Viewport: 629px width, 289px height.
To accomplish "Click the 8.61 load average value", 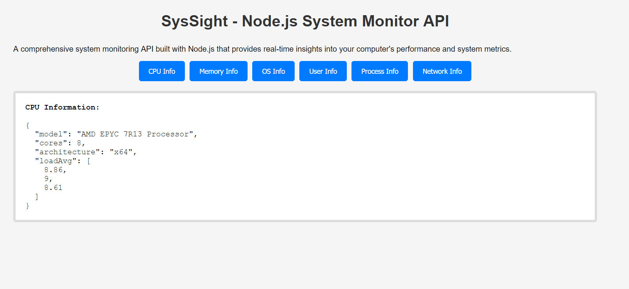I will tap(53, 188).
